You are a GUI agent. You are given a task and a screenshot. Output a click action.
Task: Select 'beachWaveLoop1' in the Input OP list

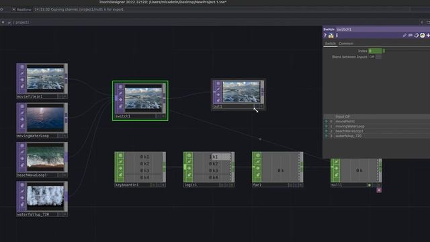pyautogui.click(x=349, y=131)
